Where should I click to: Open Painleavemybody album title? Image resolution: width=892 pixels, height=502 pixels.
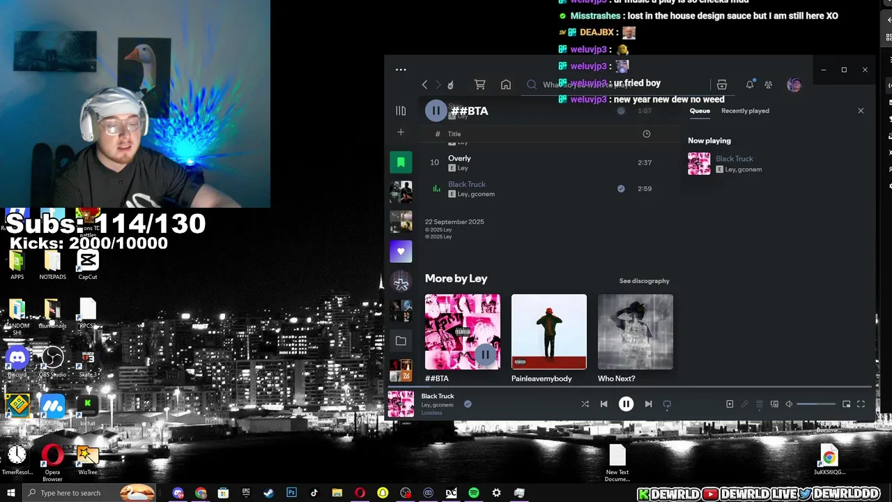point(541,379)
